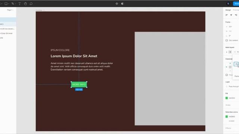Viewport: 239px width, 134px height.
Task: Align horizontal centers in Design panel
Action: (x=231, y=15)
